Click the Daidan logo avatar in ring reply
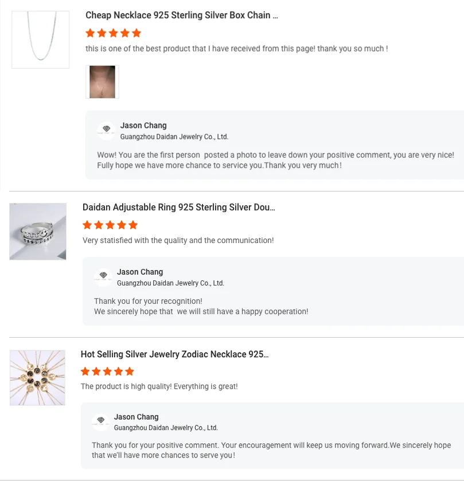 103,276
